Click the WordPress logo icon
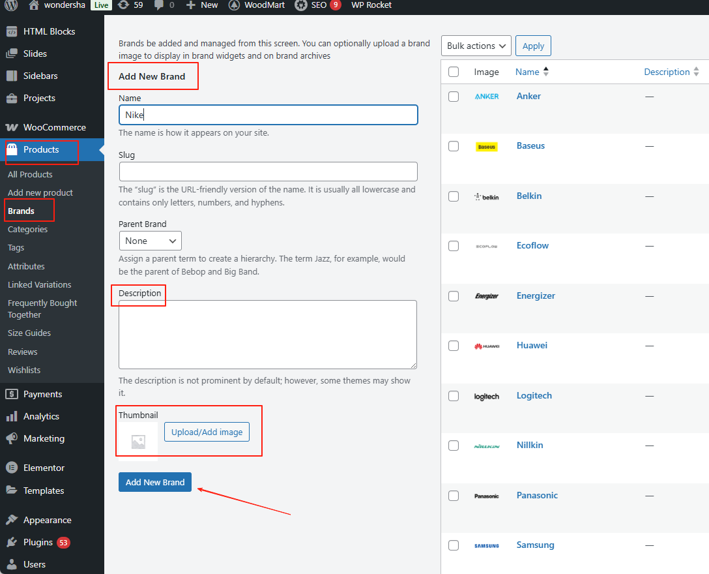709x574 pixels. [x=10, y=5]
